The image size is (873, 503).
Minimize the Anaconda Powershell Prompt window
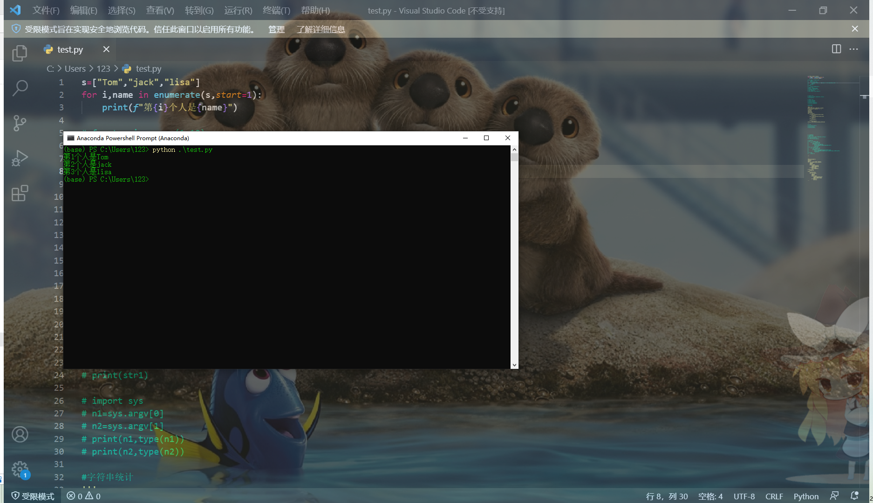click(x=465, y=138)
